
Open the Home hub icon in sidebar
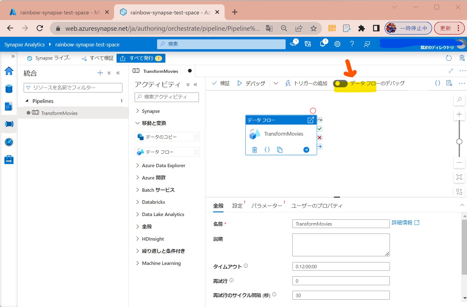(x=9, y=71)
